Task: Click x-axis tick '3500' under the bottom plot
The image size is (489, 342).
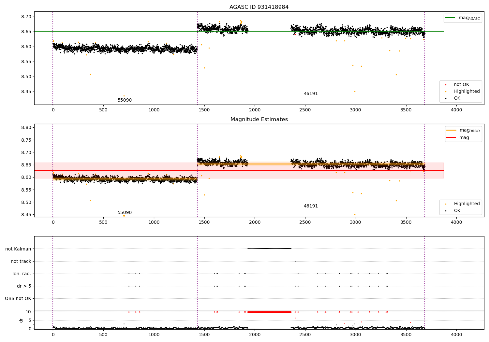Action: 406,335
